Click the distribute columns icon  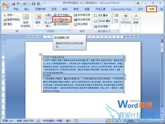pos(117,21)
